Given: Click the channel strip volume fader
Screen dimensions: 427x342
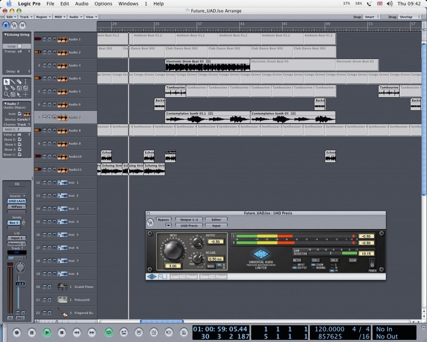Looking at the screenshot, I should pyautogui.click(x=20, y=284).
